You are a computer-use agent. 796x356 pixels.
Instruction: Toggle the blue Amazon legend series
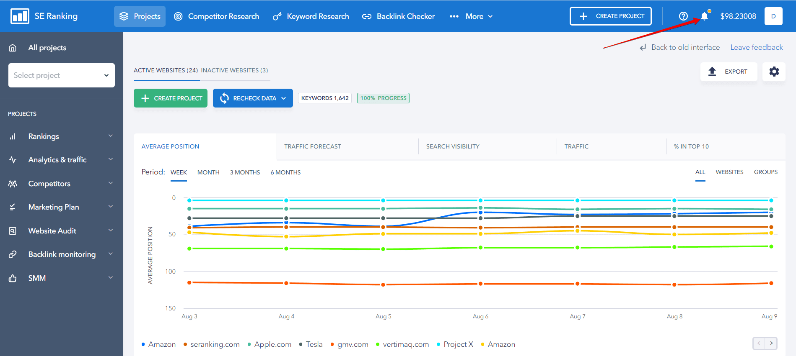coord(158,344)
